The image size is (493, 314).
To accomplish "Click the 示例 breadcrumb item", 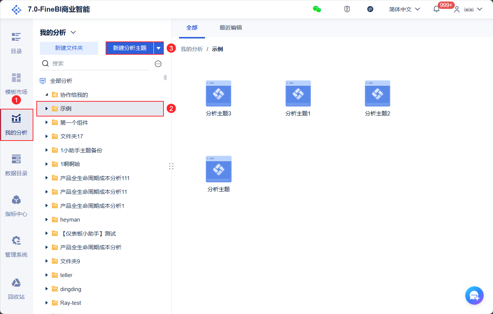I will click(x=218, y=49).
